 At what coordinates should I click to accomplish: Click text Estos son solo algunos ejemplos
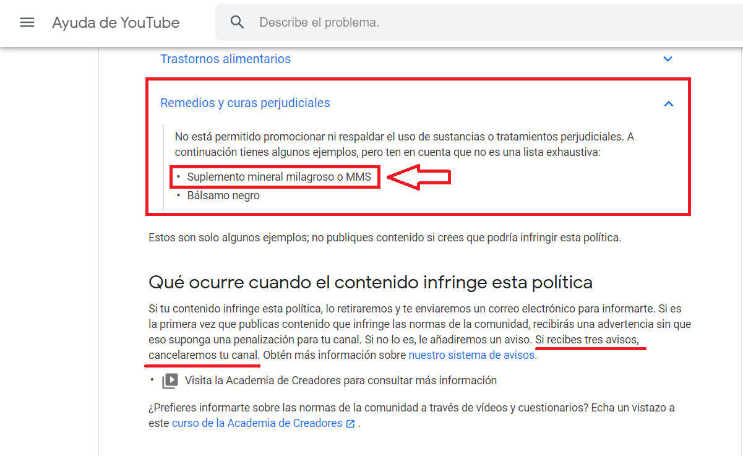[x=384, y=238]
